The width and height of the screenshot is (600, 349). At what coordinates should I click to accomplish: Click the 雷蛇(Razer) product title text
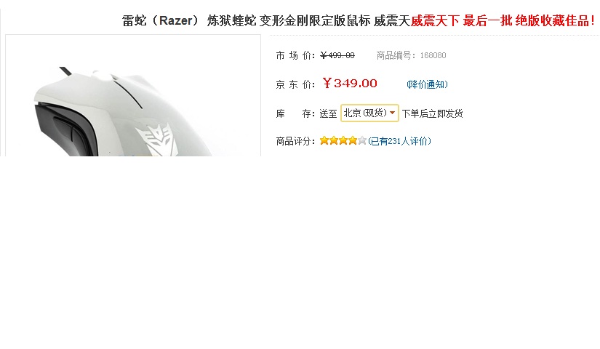click(266, 20)
